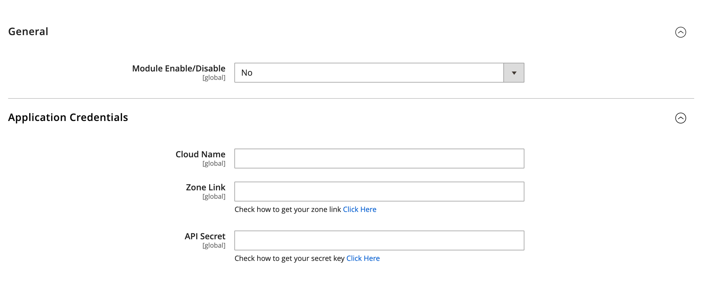Click into the Zone Link input box
The image size is (708, 281).
pyautogui.click(x=379, y=192)
